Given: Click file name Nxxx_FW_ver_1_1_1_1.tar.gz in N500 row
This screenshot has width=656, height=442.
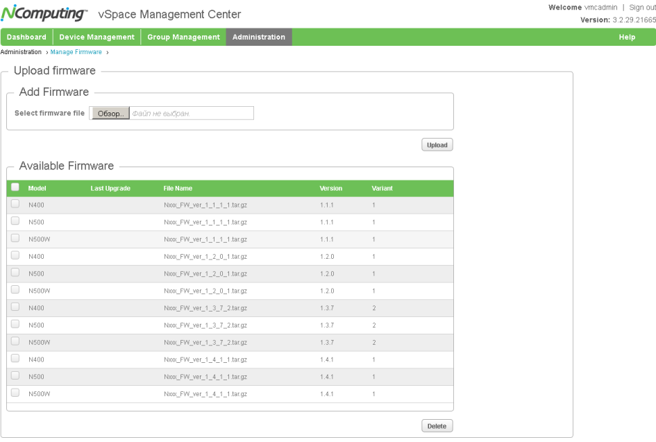Looking at the screenshot, I should point(205,222).
